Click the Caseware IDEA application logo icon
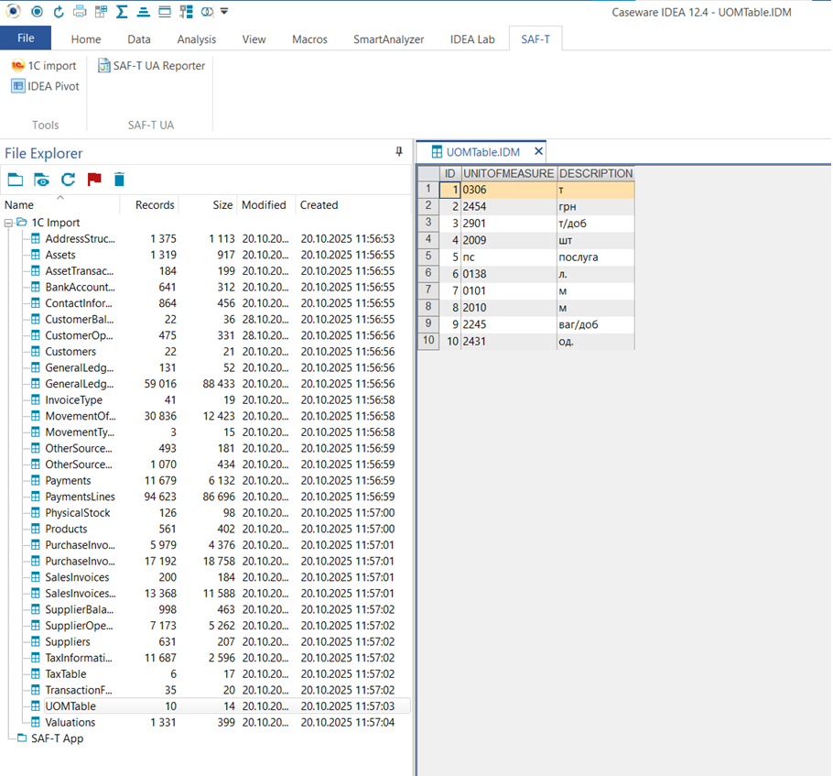Screen dimensions: 833x776 pyautogui.click(x=14, y=11)
